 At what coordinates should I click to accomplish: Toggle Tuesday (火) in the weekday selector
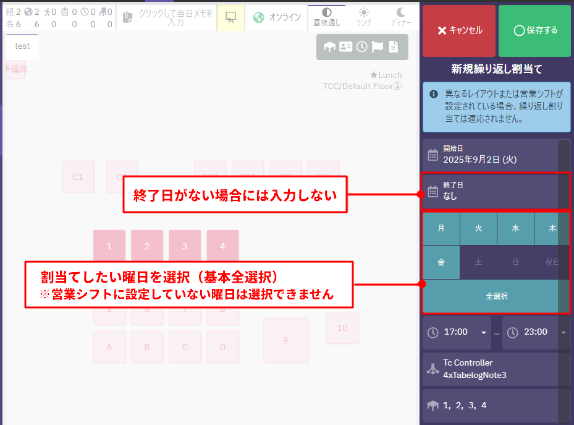point(478,228)
